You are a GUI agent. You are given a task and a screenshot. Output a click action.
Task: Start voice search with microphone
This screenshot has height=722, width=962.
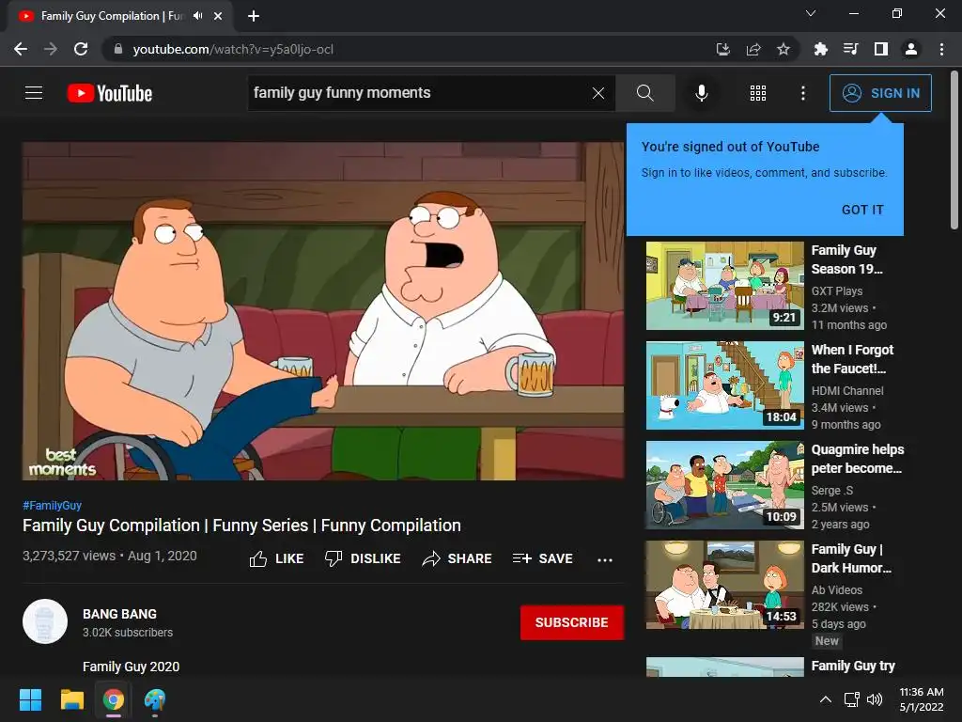coord(701,93)
